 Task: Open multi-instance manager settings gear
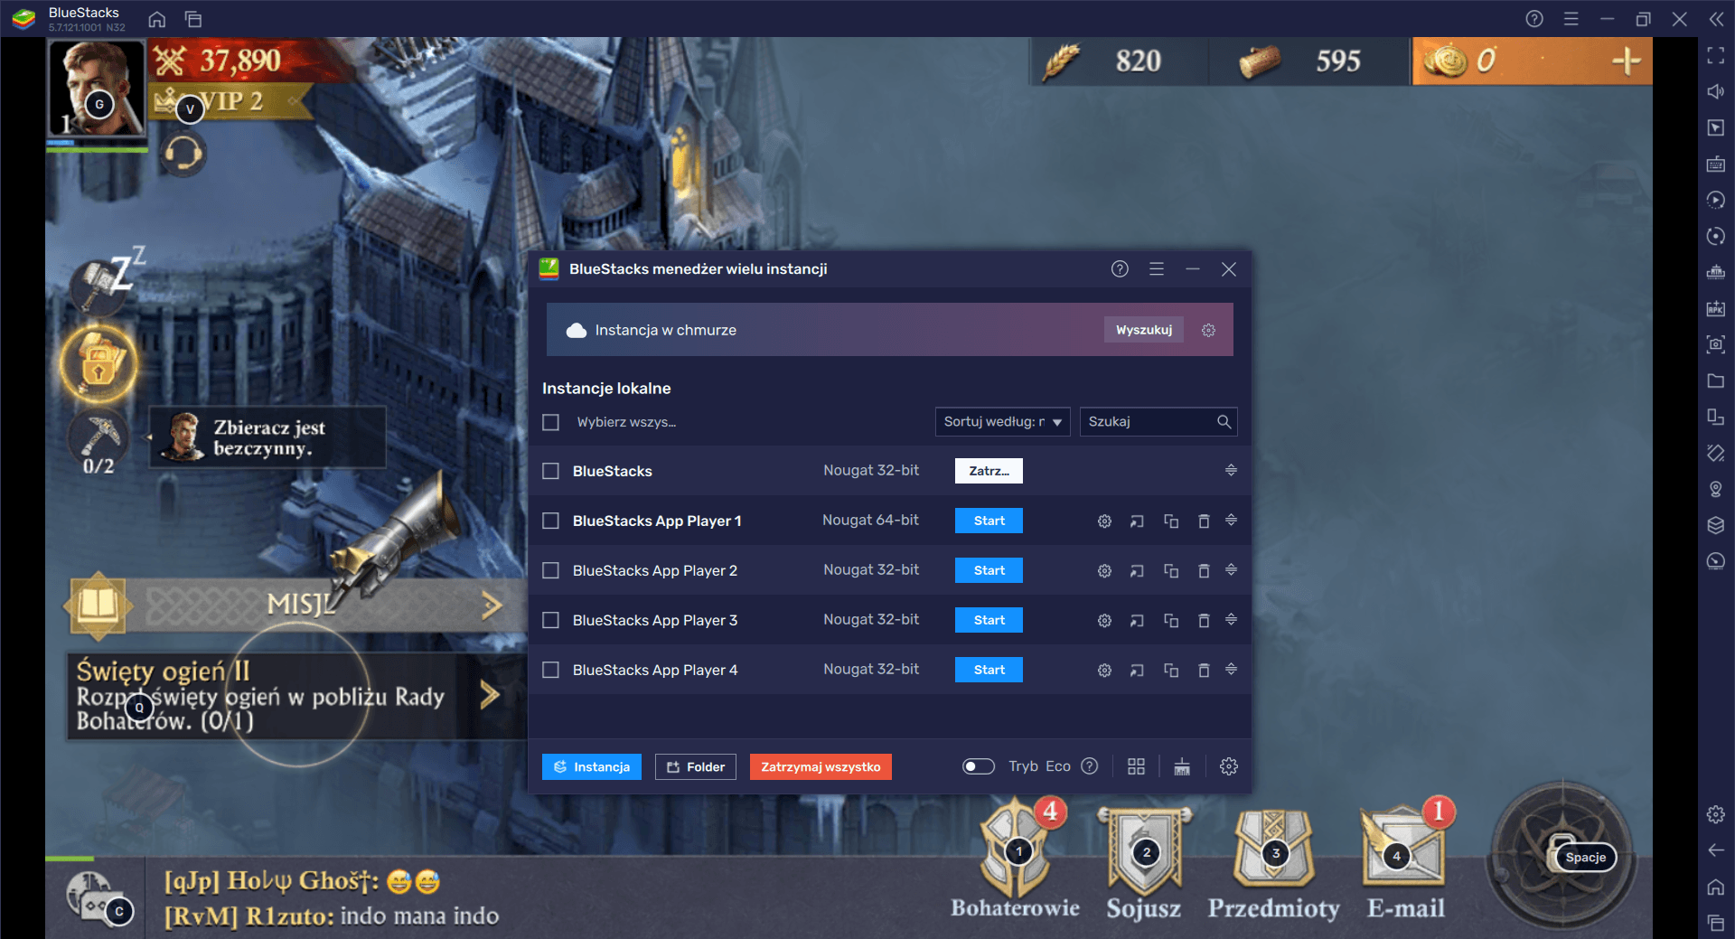[x=1228, y=766]
